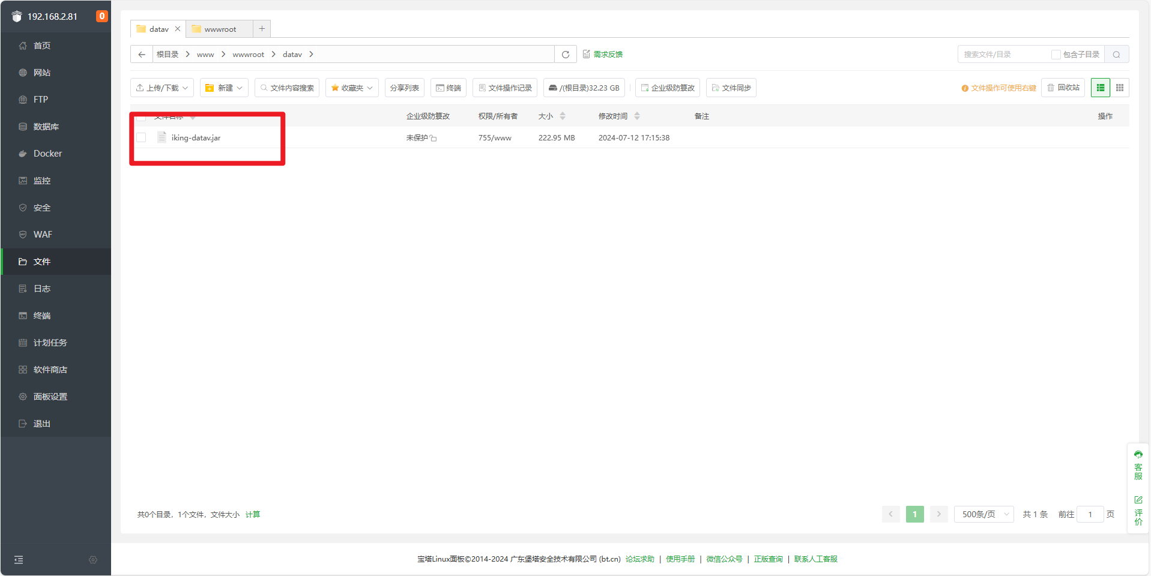The height and width of the screenshot is (576, 1151).
Task: Click the orange notification badge 0
Action: (x=102, y=16)
